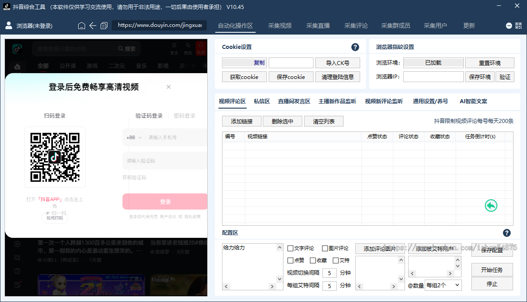Click the pink 登录 button in dialog
Viewport: 527px width, 302px height.
point(165,202)
